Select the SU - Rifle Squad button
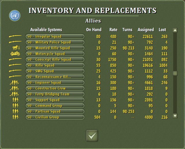Image resolution: width=185 pixels, height=149 pixels. point(55,65)
